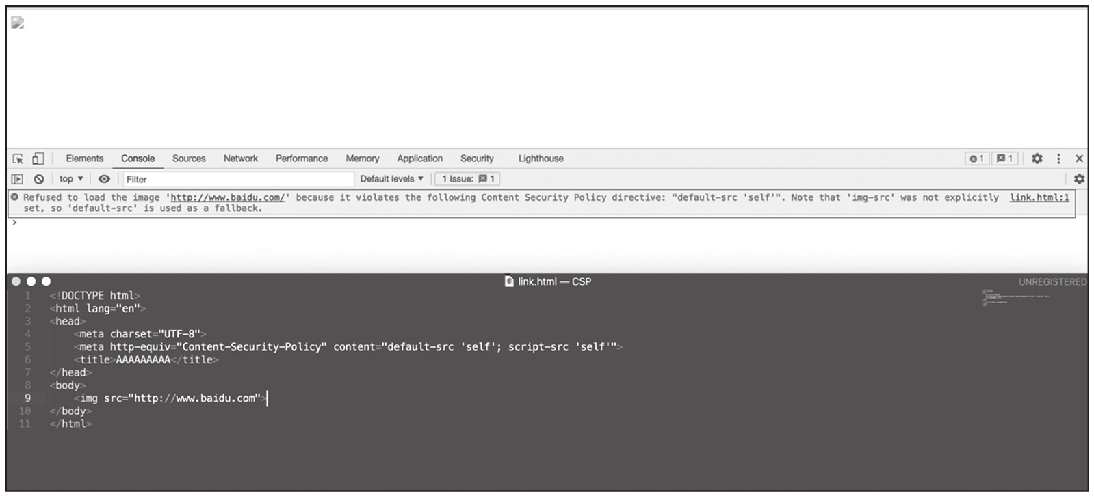The image size is (1094, 496).
Task: Open the Lighthouse tab
Action: click(x=541, y=159)
